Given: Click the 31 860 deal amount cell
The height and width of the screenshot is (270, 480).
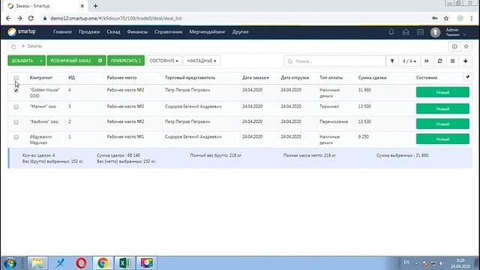Looking at the screenshot, I should [x=364, y=90].
